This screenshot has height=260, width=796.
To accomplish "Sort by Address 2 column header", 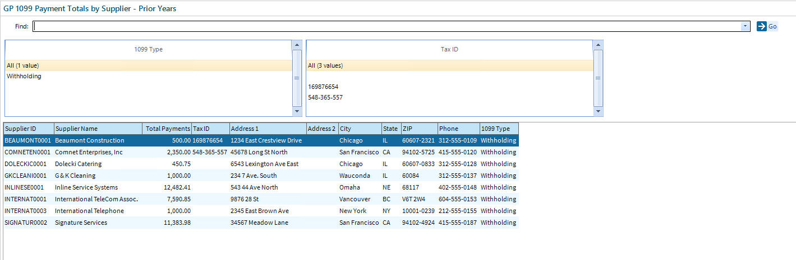I will pyautogui.click(x=323, y=129).
